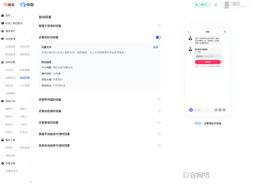The height and width of the screenshot is (185, 253).
Task: Click the 1v1沟通 benefit tag
Action: pyautogui.click(x=57, y=73)
